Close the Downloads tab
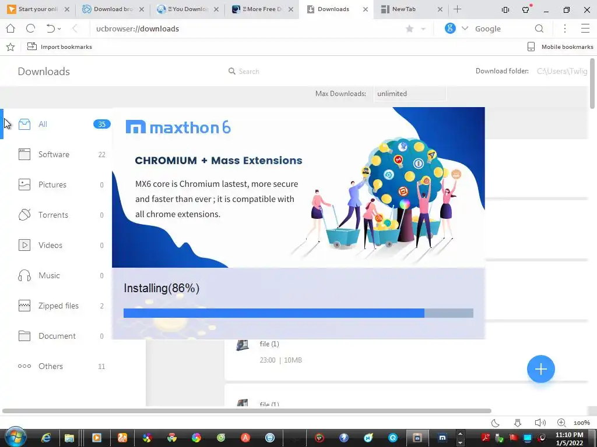The image size is (597, 447). click(366, 9)
